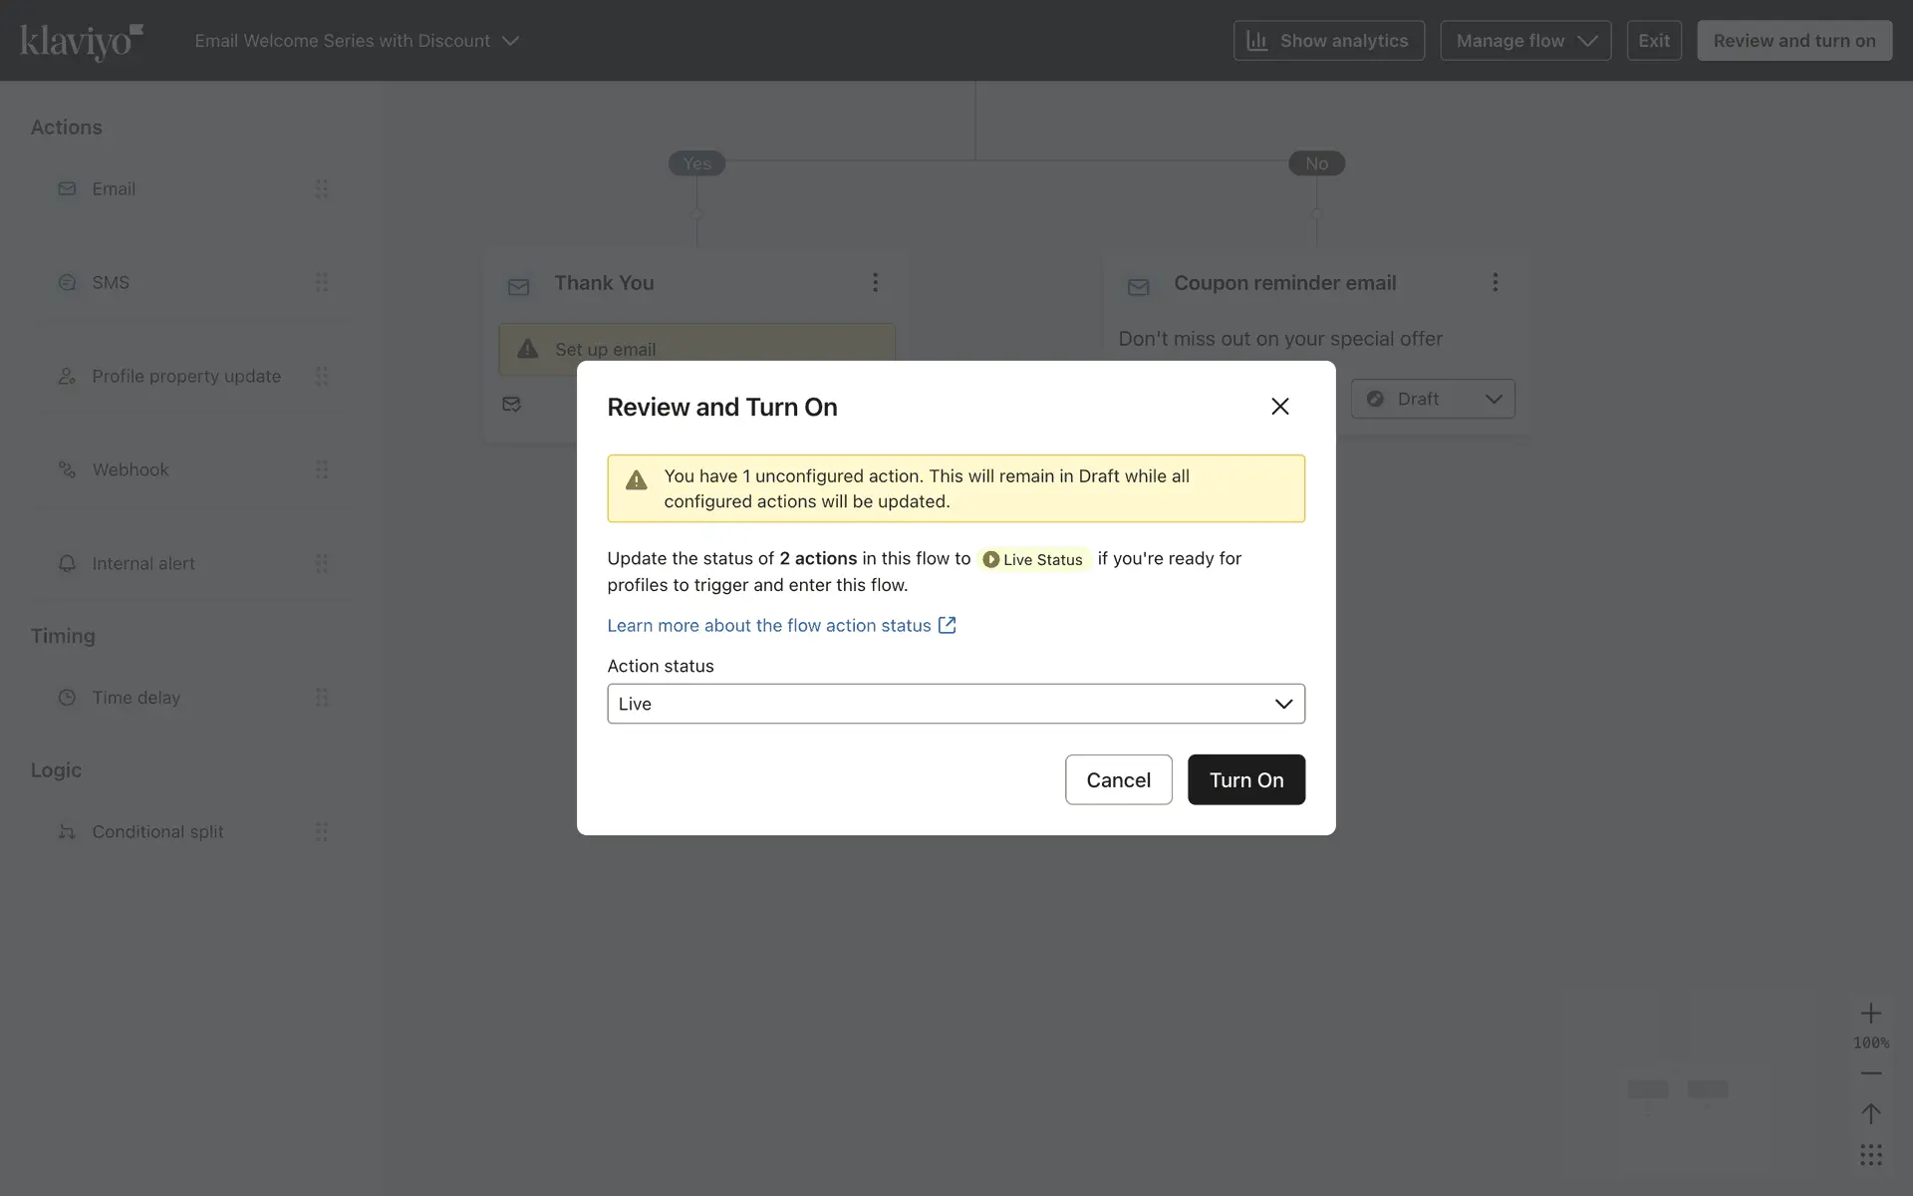Open the Manage flow menu
The image size is (1913, 1196).
[x=1524, y=41]
